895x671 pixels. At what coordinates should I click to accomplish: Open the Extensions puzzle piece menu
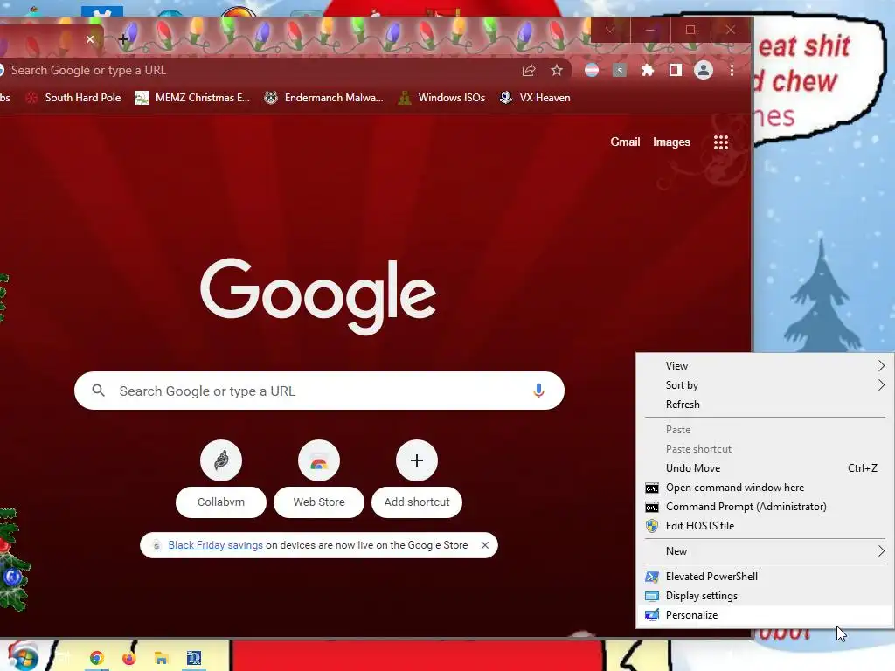pos(648,70)
